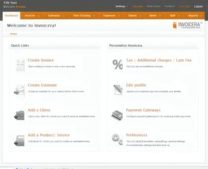Click the Add a Product/Service box icon
208x169 pixels.
tap(19, 140)
